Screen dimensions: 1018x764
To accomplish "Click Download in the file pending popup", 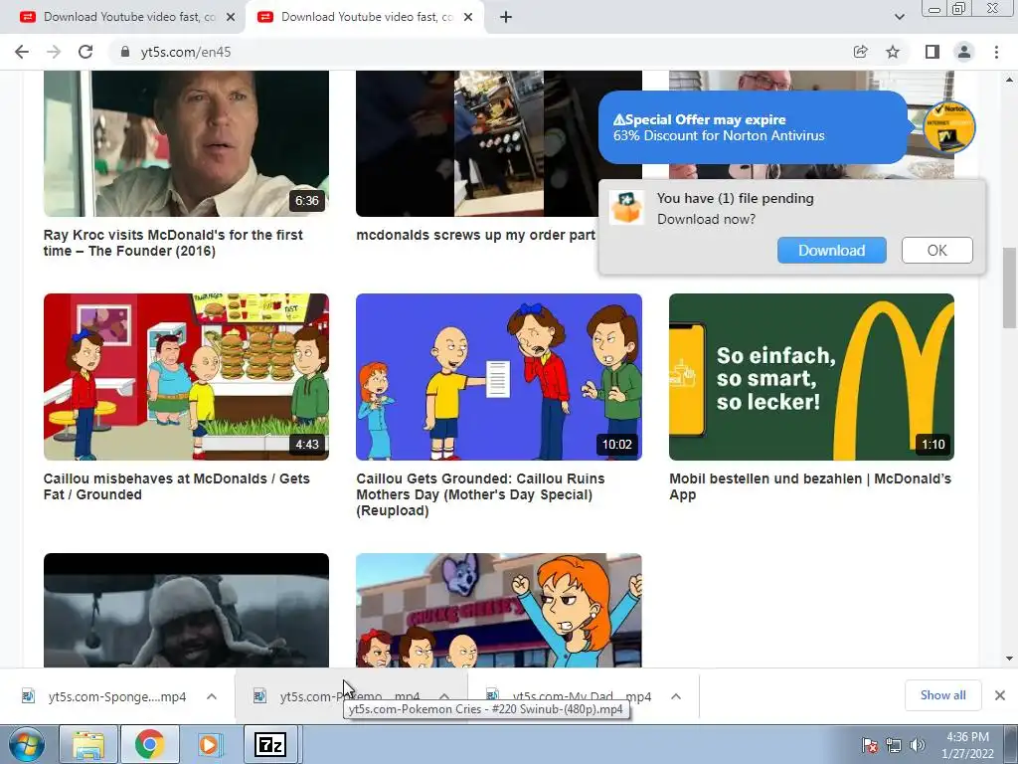I will [832, 250].
